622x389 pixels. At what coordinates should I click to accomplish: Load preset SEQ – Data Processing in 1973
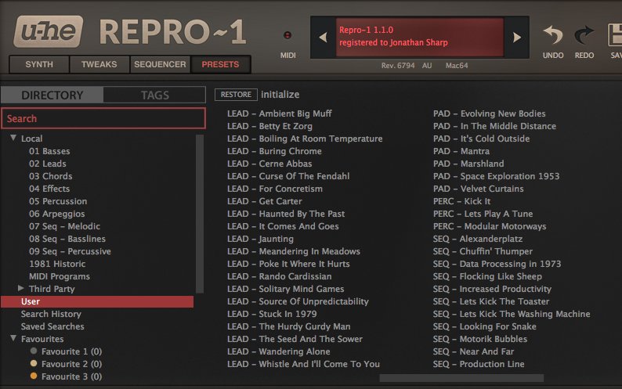point(497,264)
